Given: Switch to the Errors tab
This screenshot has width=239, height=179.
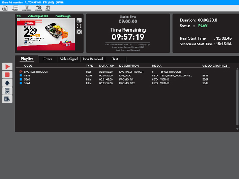Looking at the screenshot, I should [x=48, y=59].
